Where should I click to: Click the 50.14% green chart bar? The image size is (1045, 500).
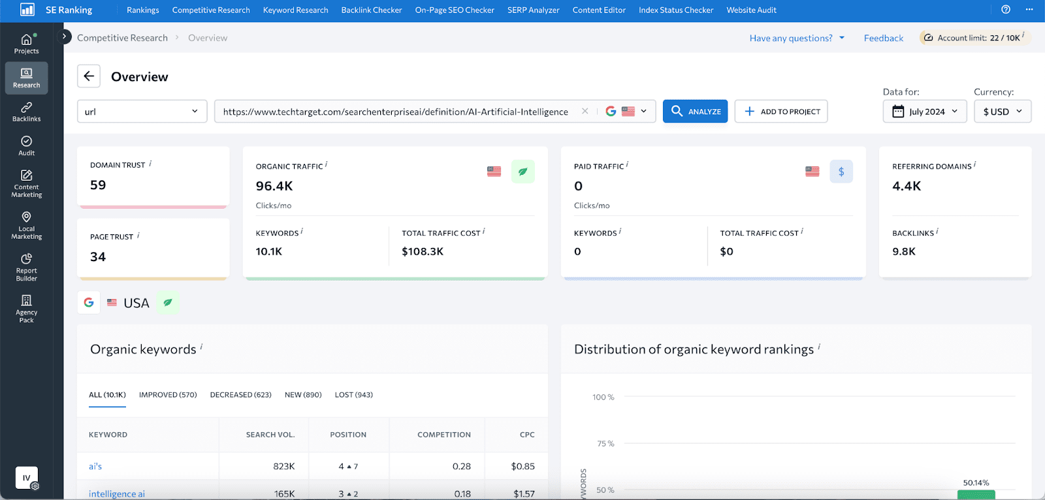pyautogui.click(x=976, y=495)
